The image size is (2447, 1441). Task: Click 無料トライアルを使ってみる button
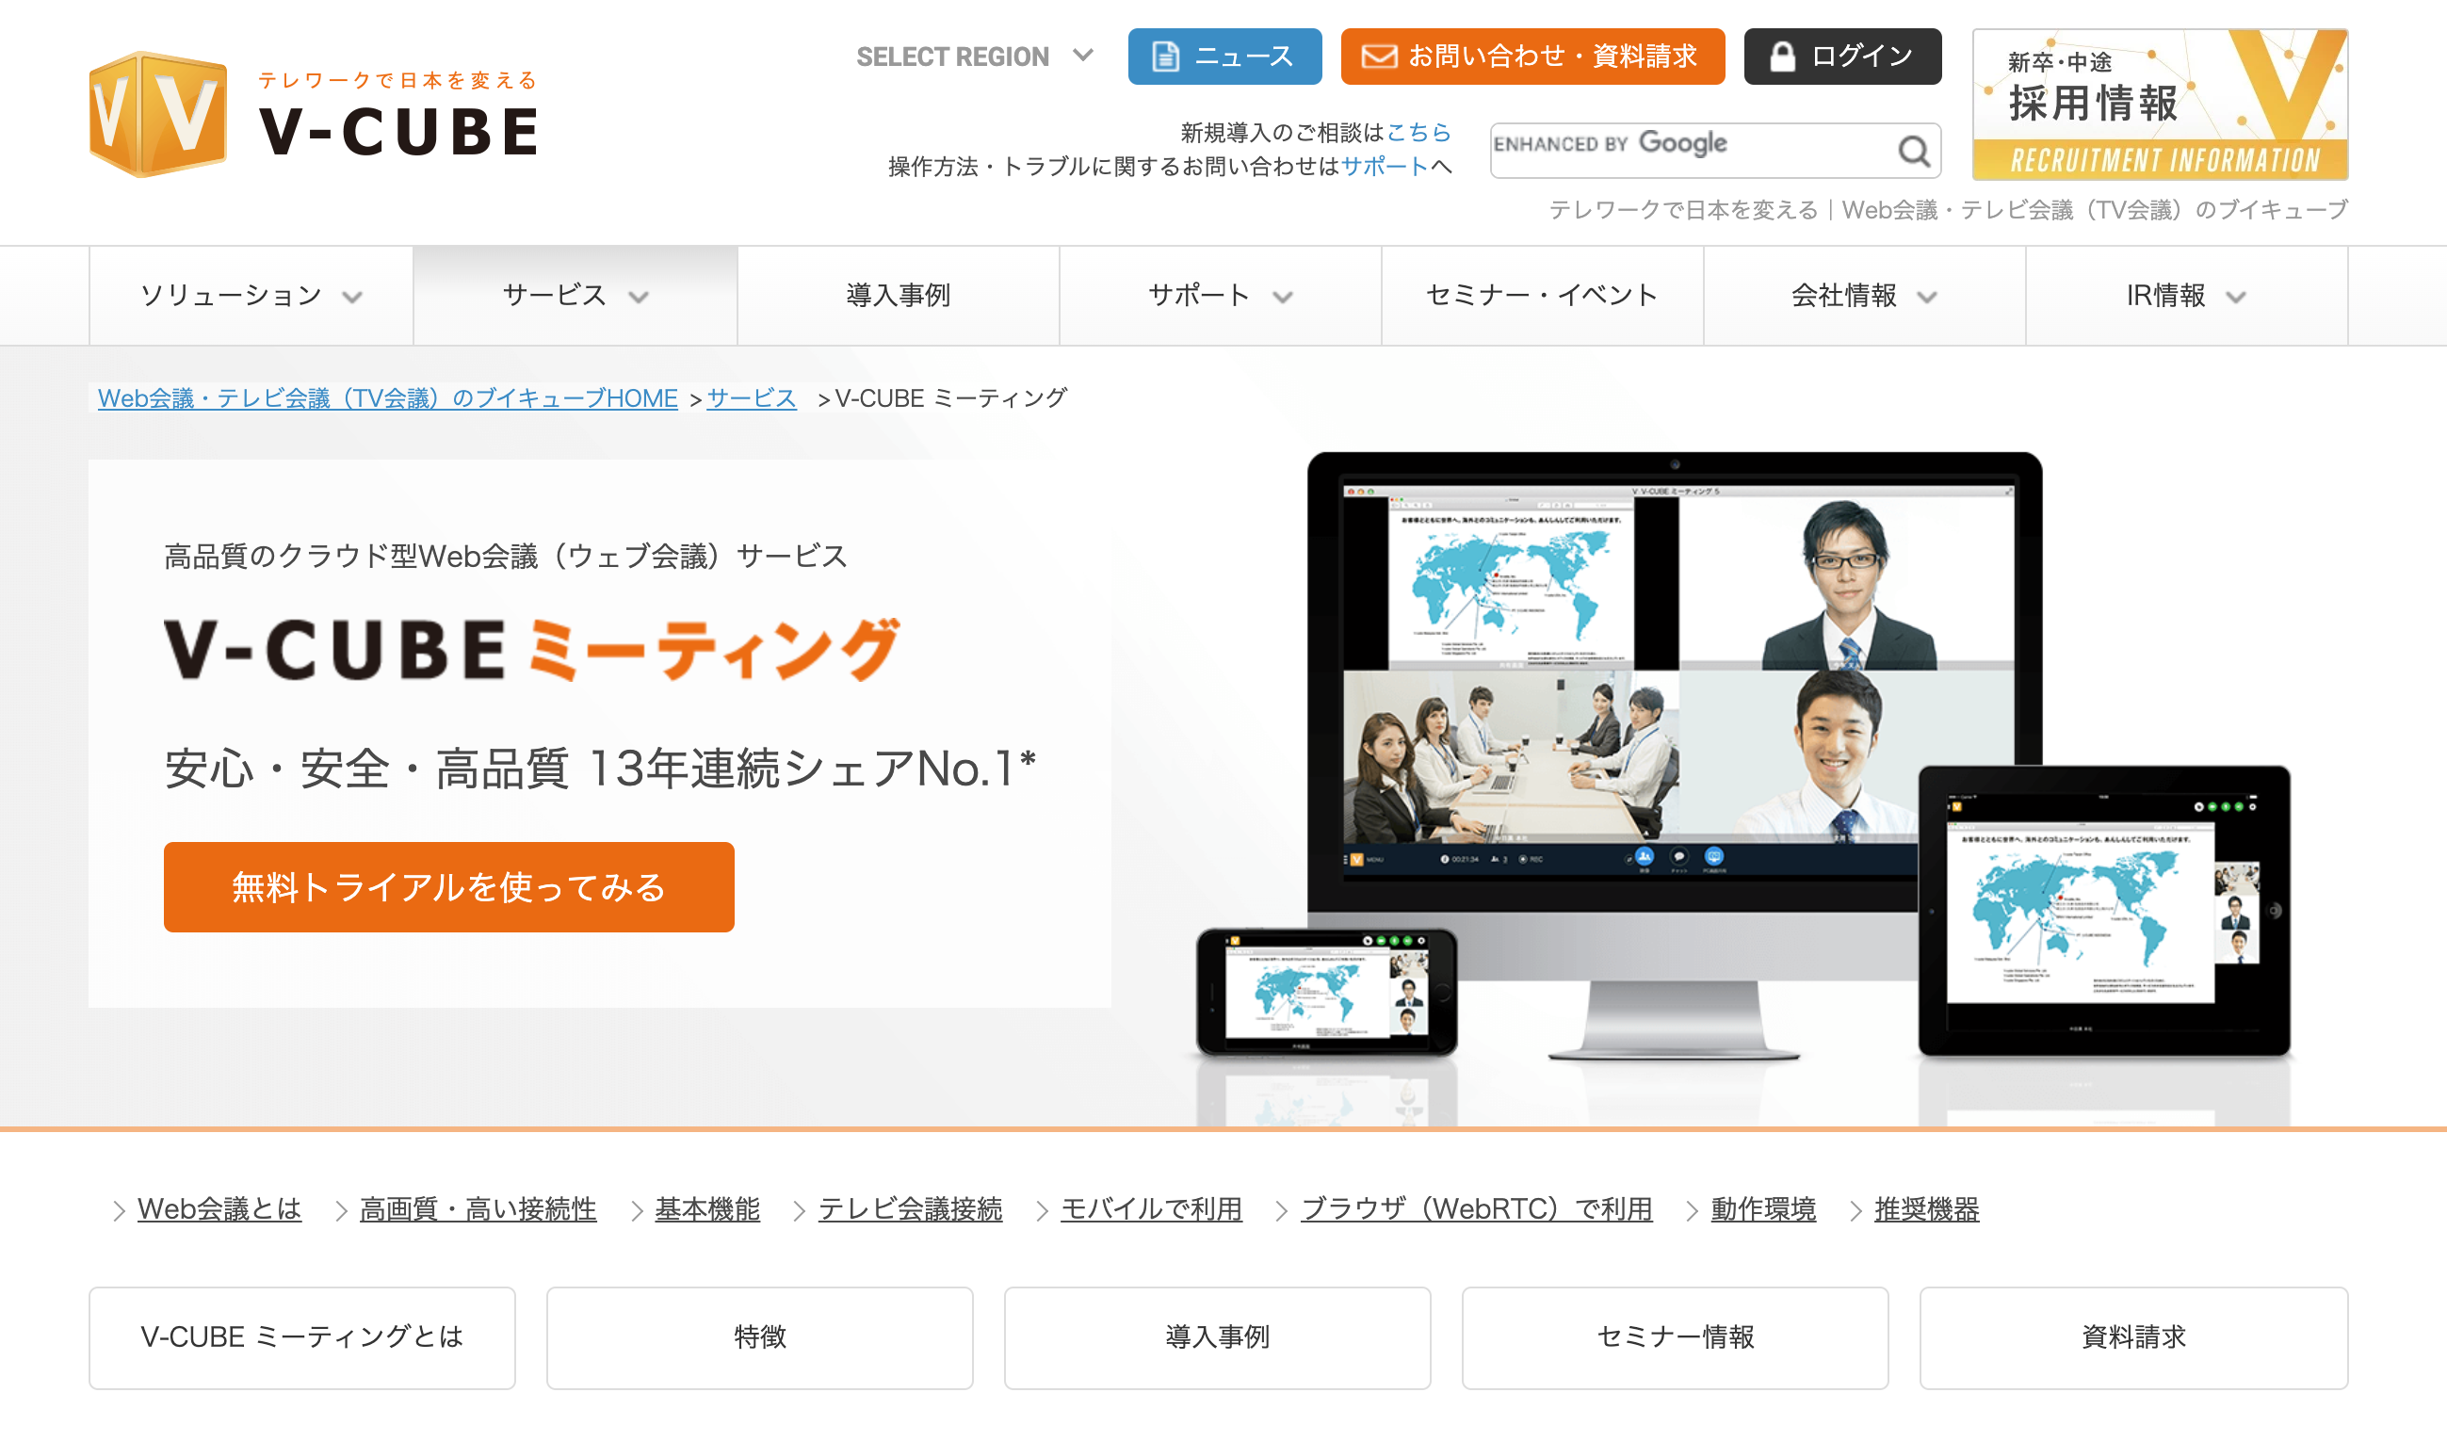tap(448, 886)
